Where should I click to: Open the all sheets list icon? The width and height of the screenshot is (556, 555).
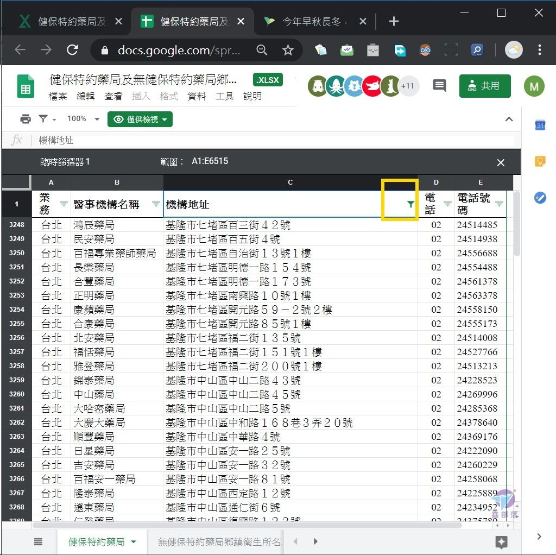pyautogui.click(x=39, y=541)
